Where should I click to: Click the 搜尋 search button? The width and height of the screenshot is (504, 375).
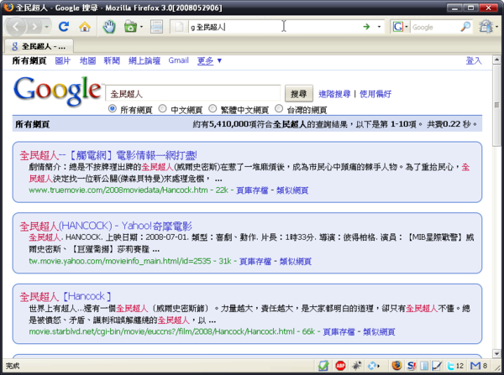[299, 94]
